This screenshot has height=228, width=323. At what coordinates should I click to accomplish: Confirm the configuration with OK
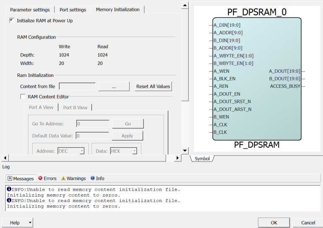[x=274, y=223]
